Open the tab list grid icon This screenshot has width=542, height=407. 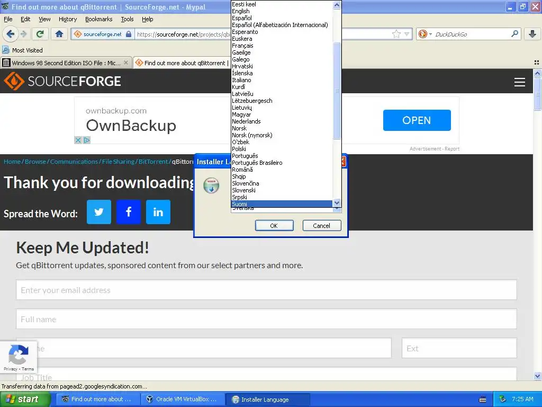click(x=537, y=63)
